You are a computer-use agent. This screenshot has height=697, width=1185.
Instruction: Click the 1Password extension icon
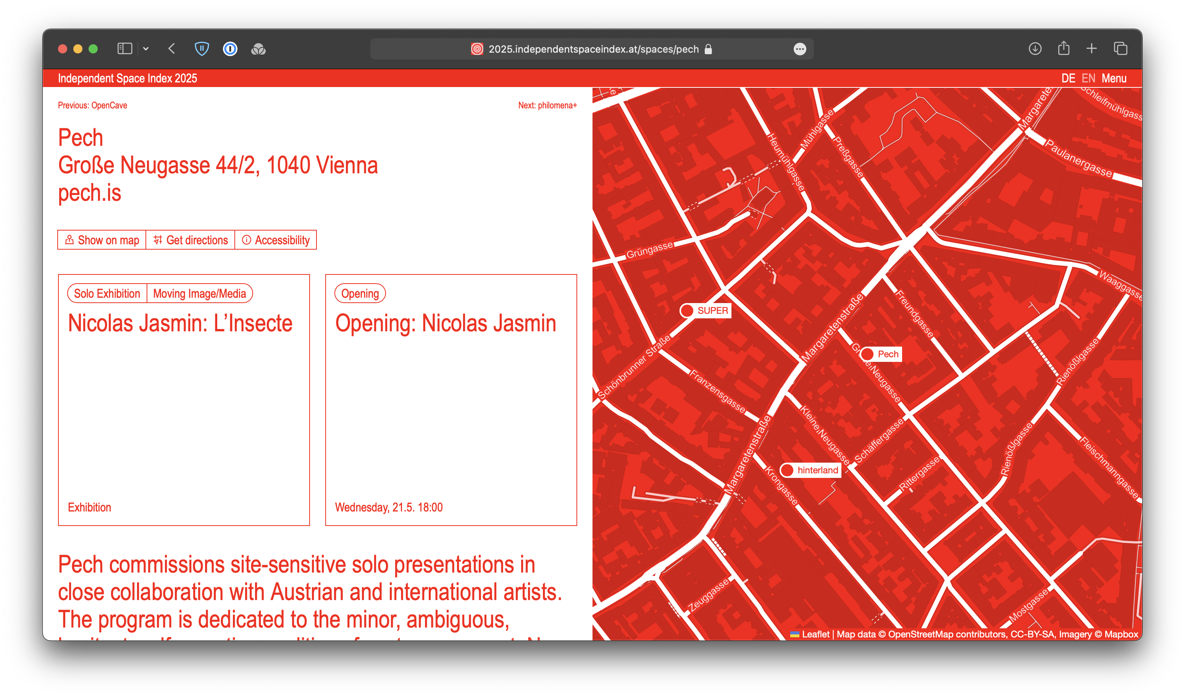[x=230, y=49]
